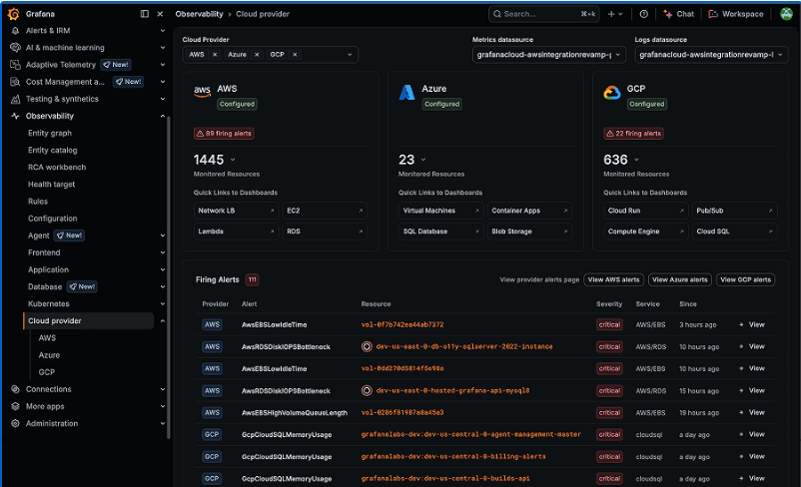801x487 pixels.
Task: Open the Metrics datasource dropdown
Action: point(548,55)
